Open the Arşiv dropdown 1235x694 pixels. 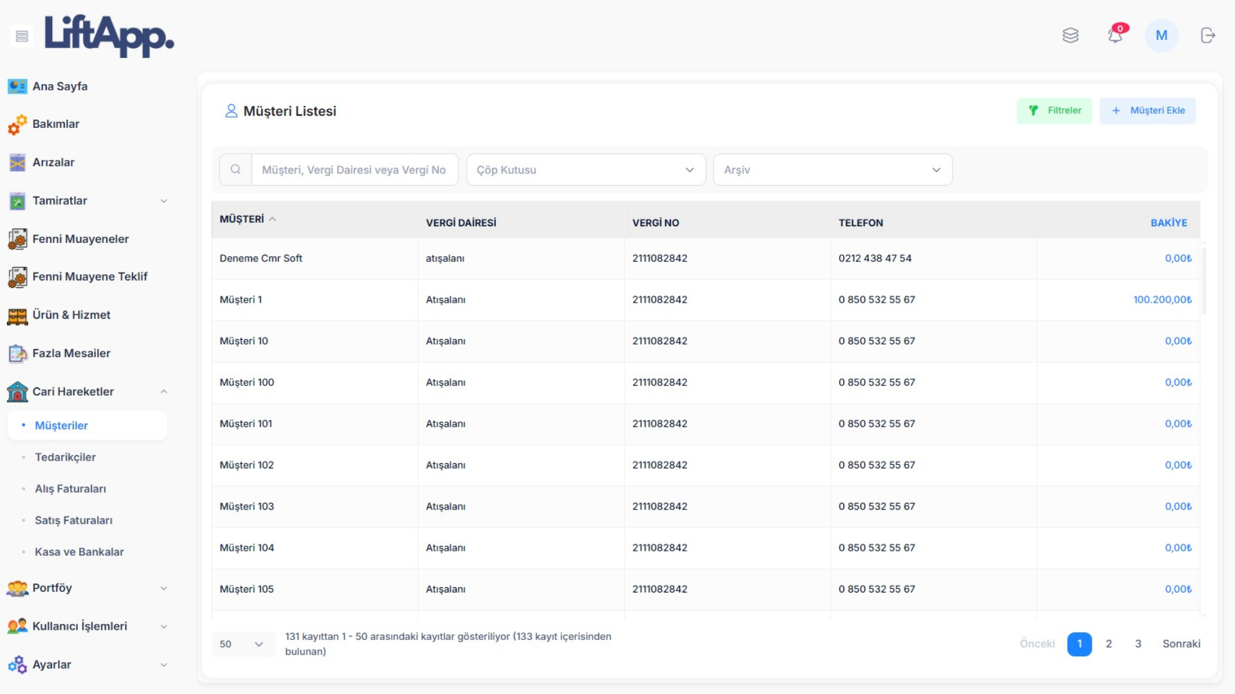coord(832,170)
